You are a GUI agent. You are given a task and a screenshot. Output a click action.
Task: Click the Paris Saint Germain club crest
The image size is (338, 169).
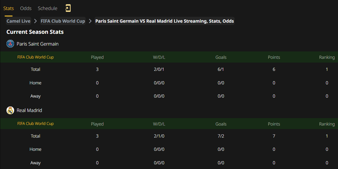[x=10, y=44]
